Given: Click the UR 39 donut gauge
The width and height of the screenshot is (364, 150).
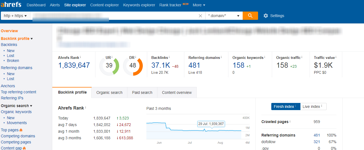Looking at the screenshot, I should click(x=109, y=66).
